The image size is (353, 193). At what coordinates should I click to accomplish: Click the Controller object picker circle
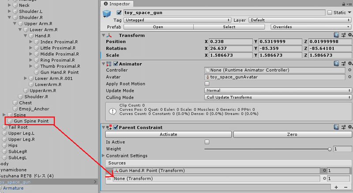(349, 70)
